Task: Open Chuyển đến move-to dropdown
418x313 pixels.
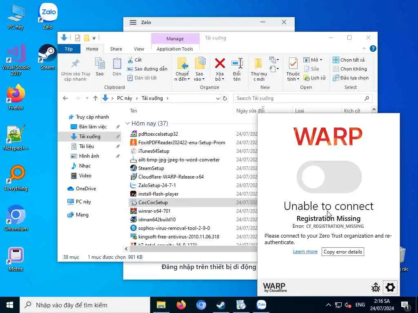Action: pyautogui.click(x=182, y=69)
